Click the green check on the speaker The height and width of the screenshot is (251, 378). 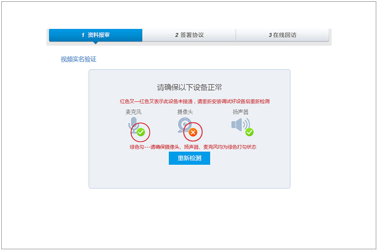249,132
